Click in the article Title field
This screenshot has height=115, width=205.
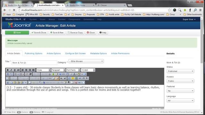34,63
